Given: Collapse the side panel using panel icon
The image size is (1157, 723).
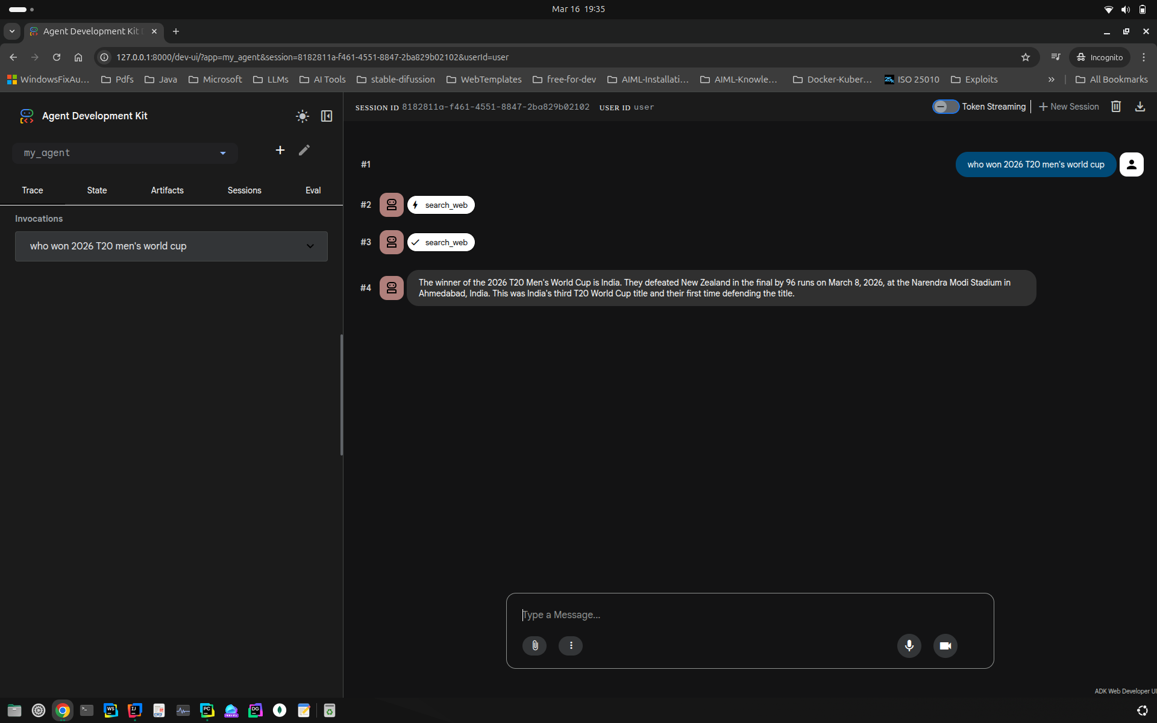Looking at the screenshot, I should [x=326, y=116].
